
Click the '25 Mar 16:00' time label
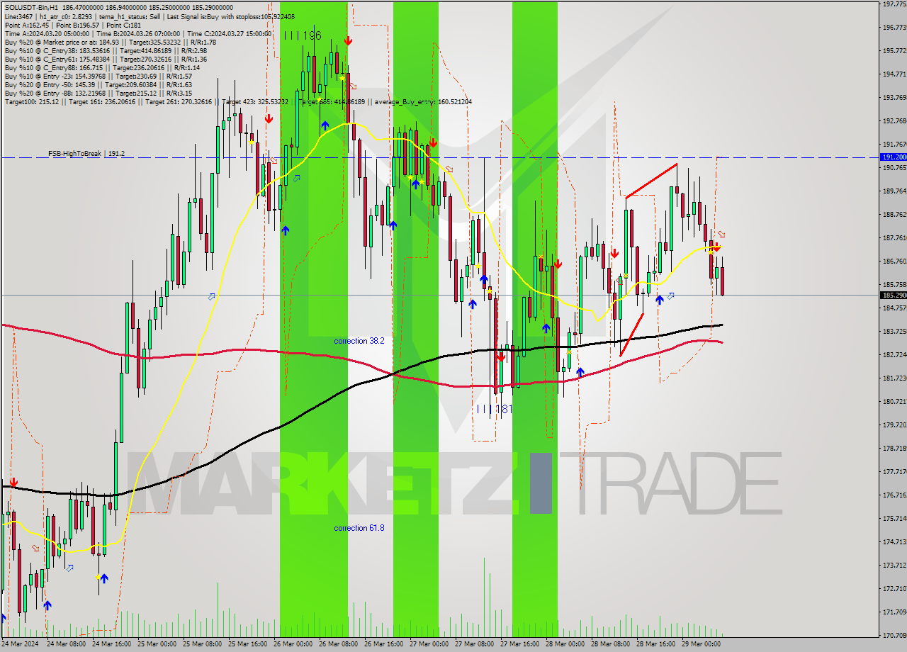[x=247, y=645]
